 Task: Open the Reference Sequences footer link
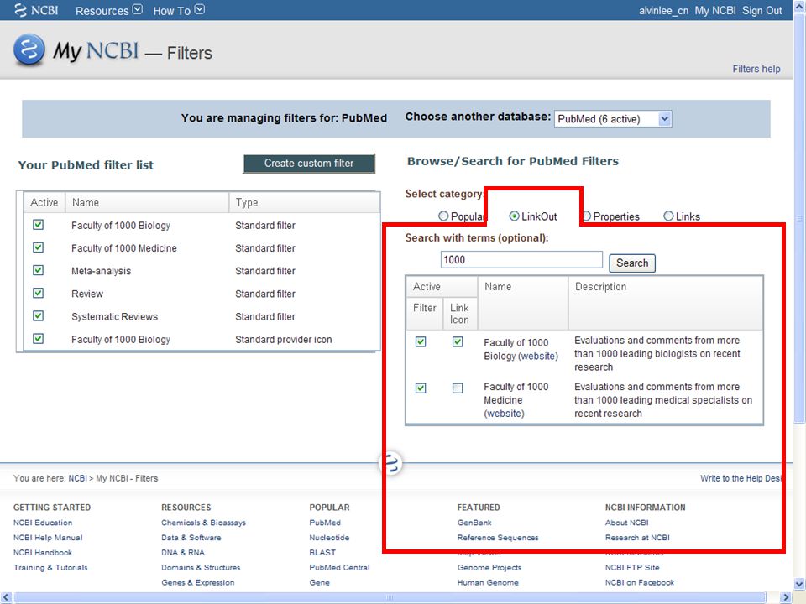(x=498, y=537)
